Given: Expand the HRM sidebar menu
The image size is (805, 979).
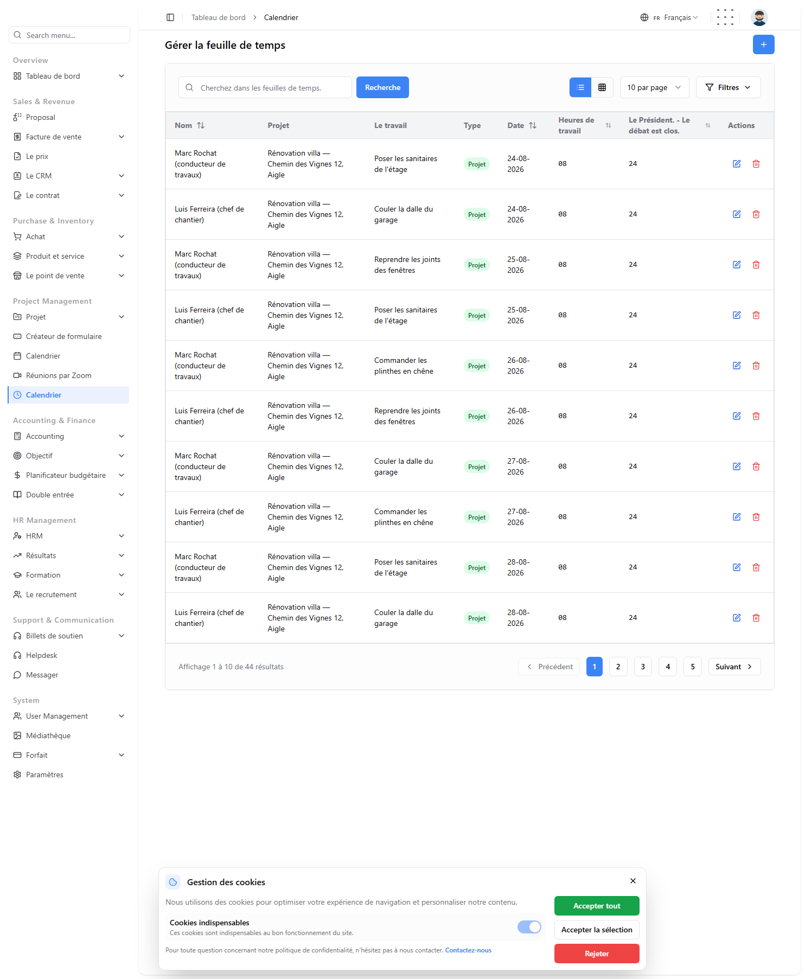Looking at the screenshot, I should point(69,536).
